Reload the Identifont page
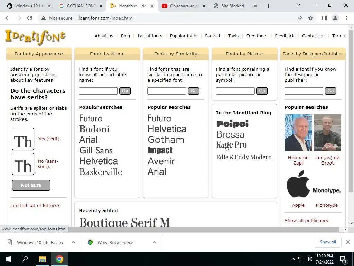 pos(30,18)
